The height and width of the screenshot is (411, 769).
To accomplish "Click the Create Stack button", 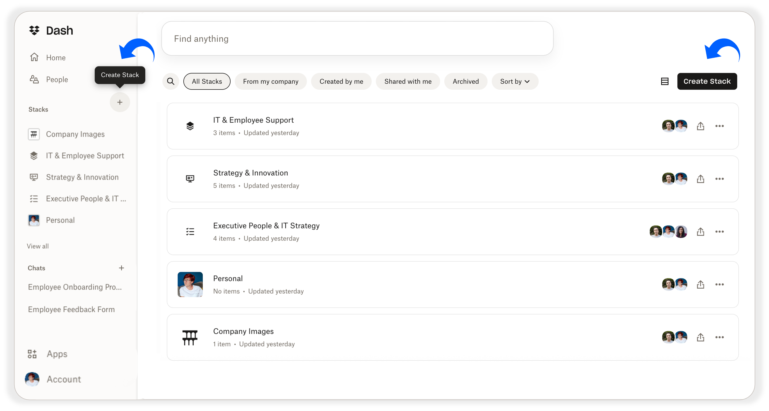I will point(707,81).
